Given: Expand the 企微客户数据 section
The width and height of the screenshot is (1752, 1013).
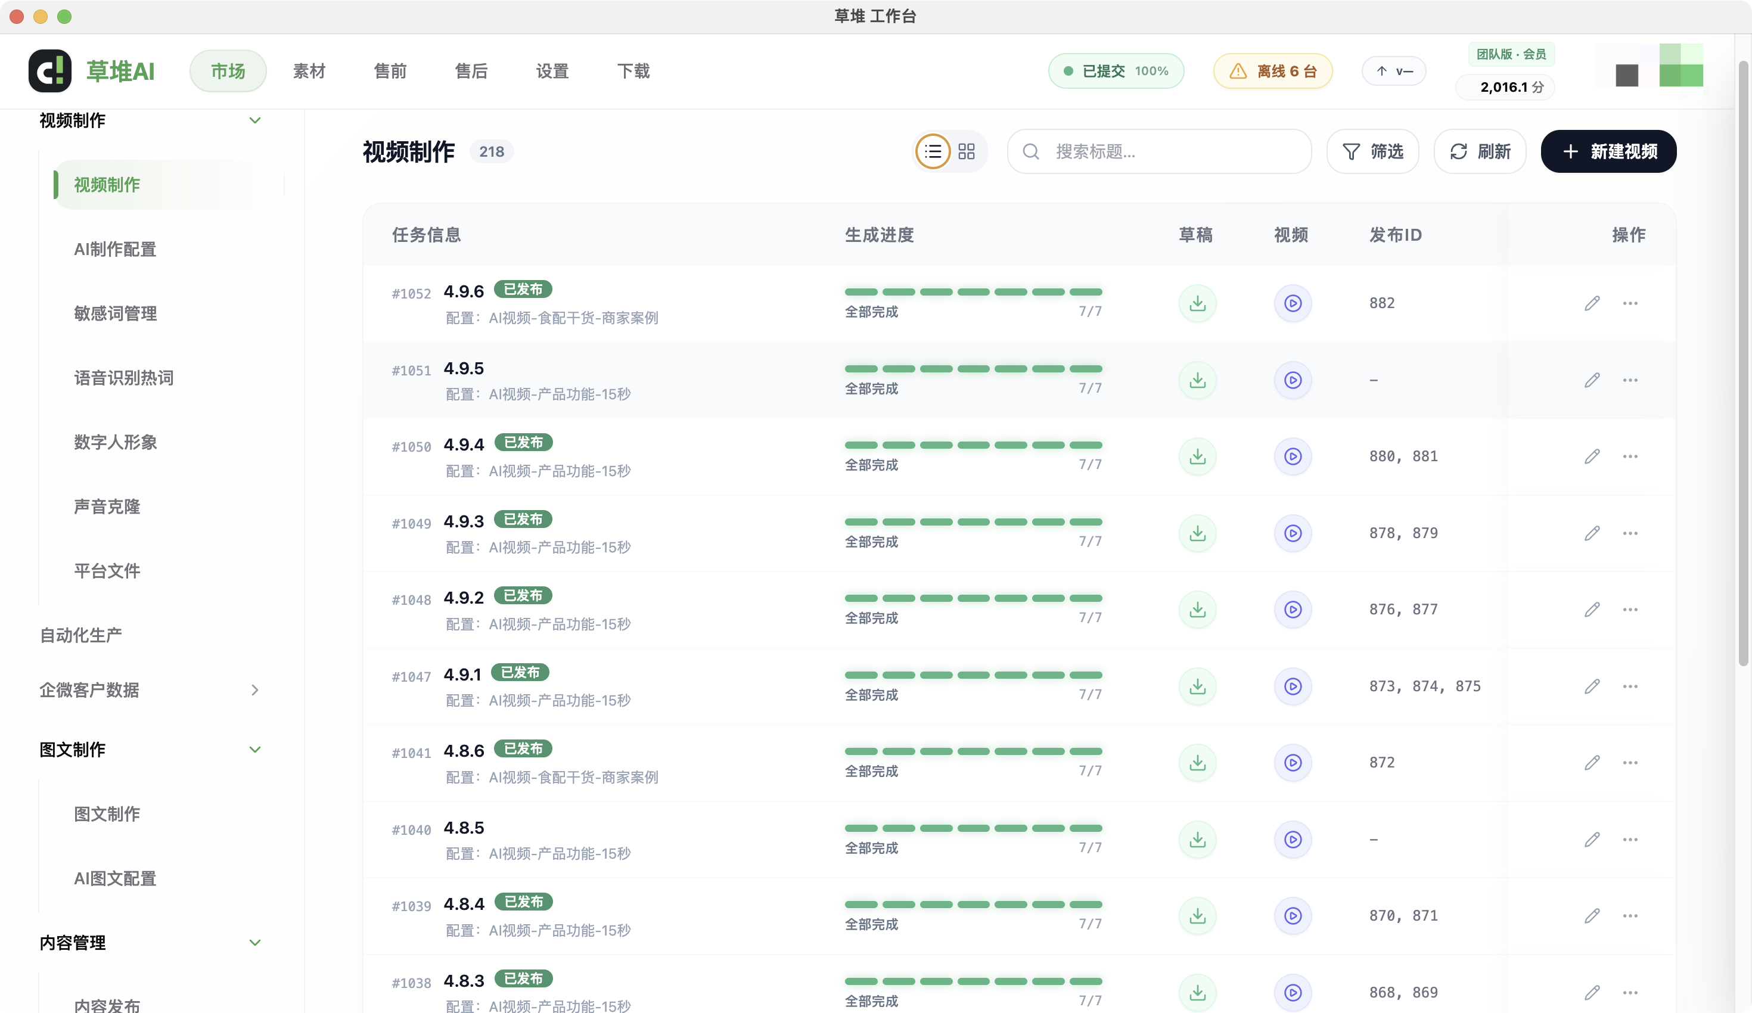Looking at the screenshot, I should [x=254, y=689].
